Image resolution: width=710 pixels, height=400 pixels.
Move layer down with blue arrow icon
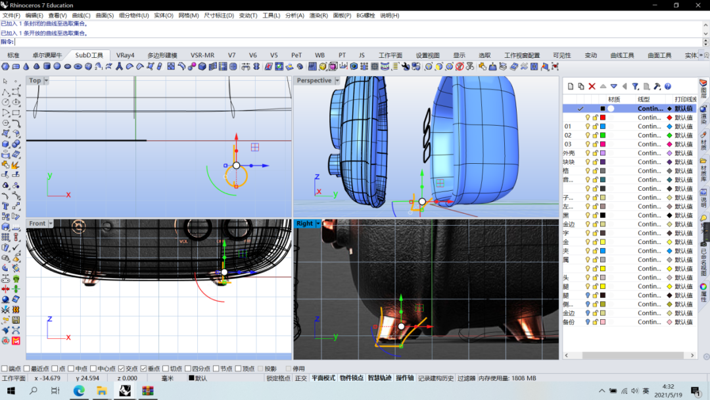click(613, 86)
